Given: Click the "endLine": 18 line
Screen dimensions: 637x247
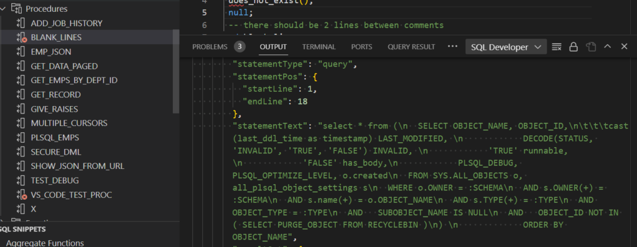Looking at the screenshot, I should pyautogui.click(x=274, y=101).
